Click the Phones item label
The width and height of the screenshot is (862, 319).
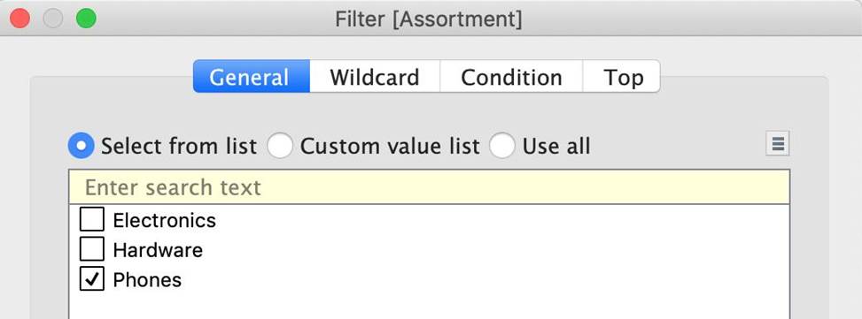(147, 279)
